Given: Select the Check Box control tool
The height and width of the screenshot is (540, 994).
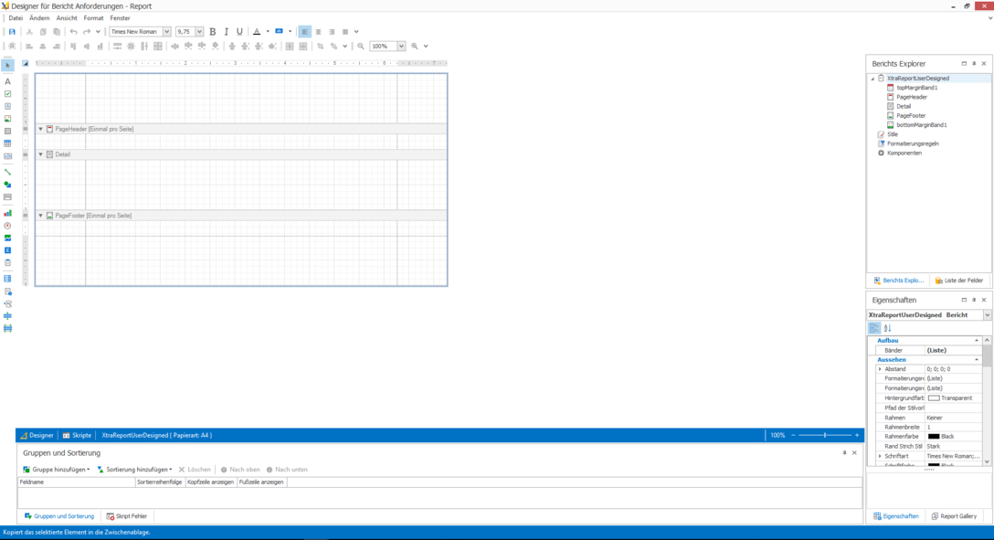Looking at the screenshot, I should (x=7, y=94).
